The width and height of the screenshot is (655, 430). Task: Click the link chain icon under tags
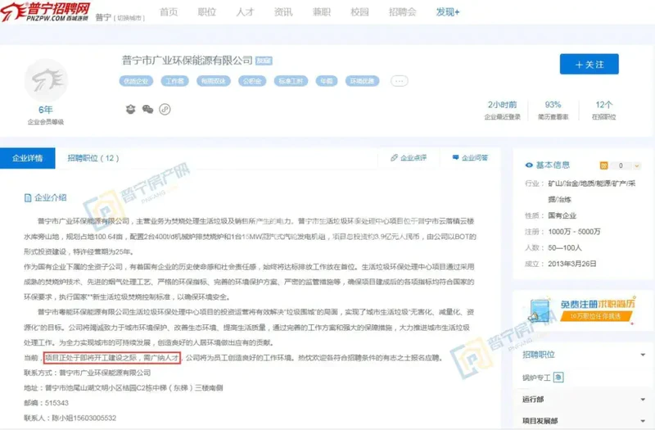tap(165, 109)
